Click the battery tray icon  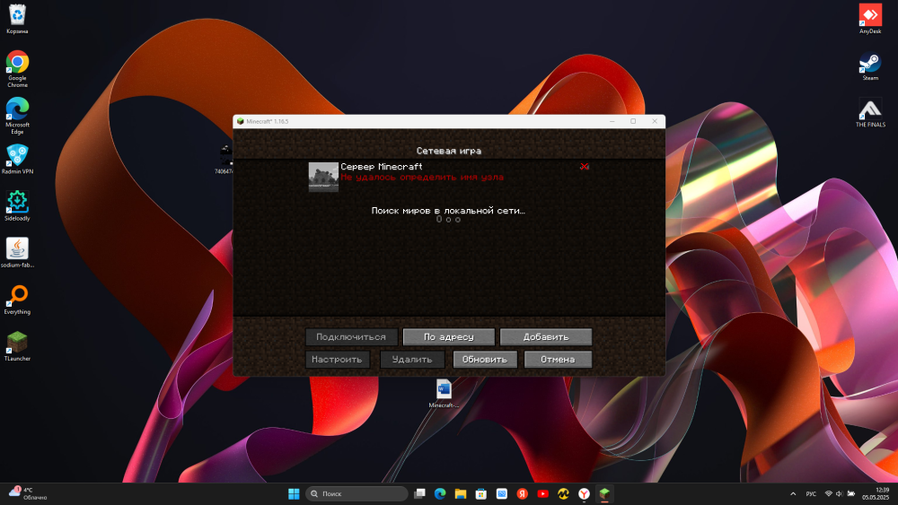click(851, 493)
